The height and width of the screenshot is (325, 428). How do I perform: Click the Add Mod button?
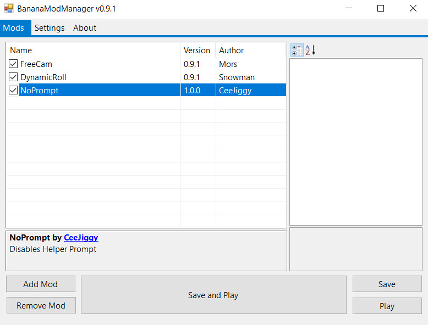(x=40, y=284)
